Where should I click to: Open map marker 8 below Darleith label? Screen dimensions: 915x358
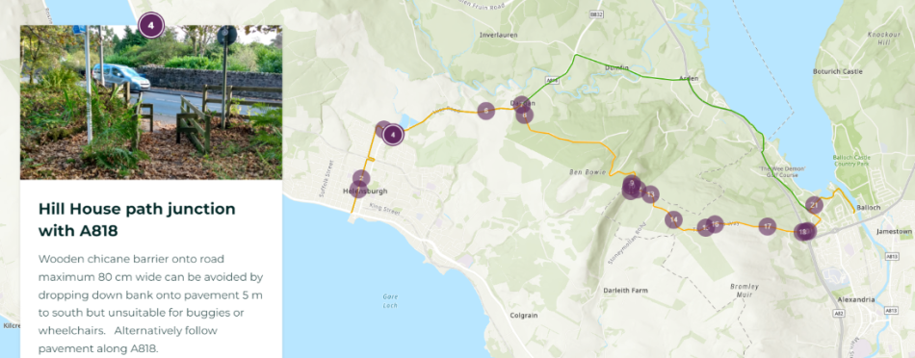click(x=525, y=115)
